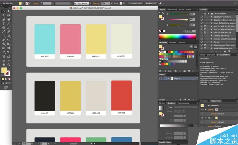Swap fill and stroke in toolbox
The height and width of the screenshot is (145, 238).
click(9, 68)
